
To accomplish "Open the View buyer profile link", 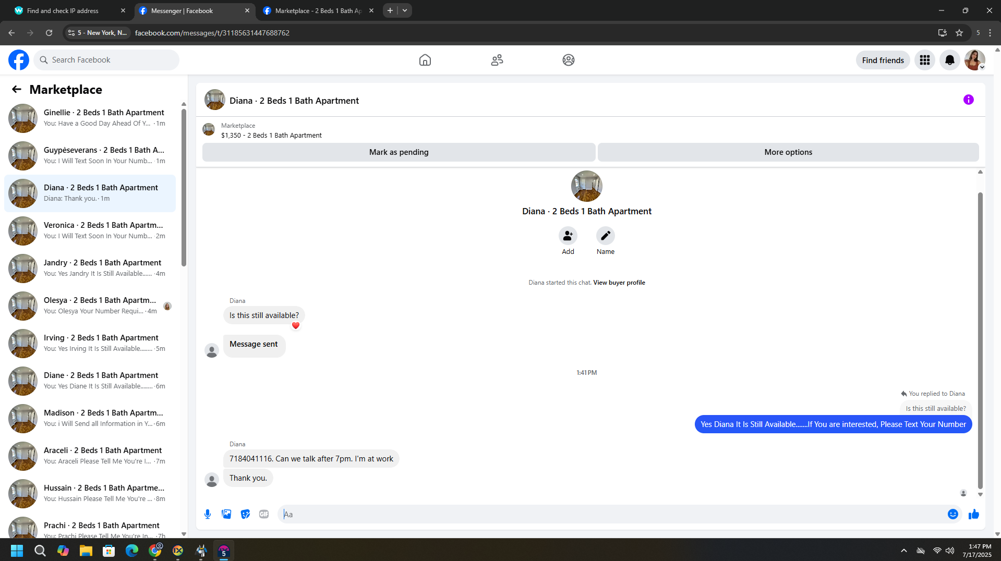I will tap(619, 283).
